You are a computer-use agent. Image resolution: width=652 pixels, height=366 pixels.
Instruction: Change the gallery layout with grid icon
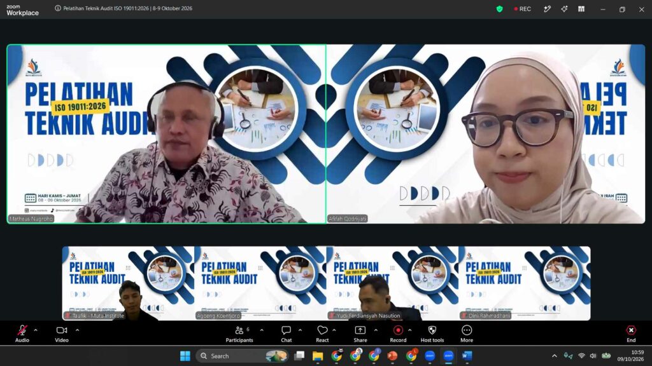click(581, 9)
